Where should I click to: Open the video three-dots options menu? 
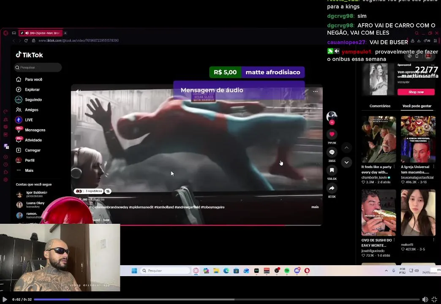pos(315,91)
